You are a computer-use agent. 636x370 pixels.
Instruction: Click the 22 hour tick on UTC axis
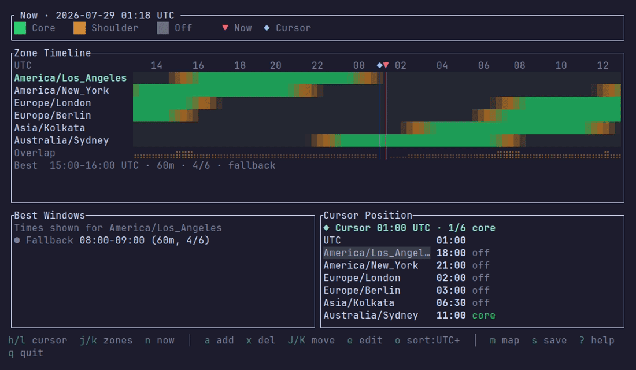coord(317,65)
